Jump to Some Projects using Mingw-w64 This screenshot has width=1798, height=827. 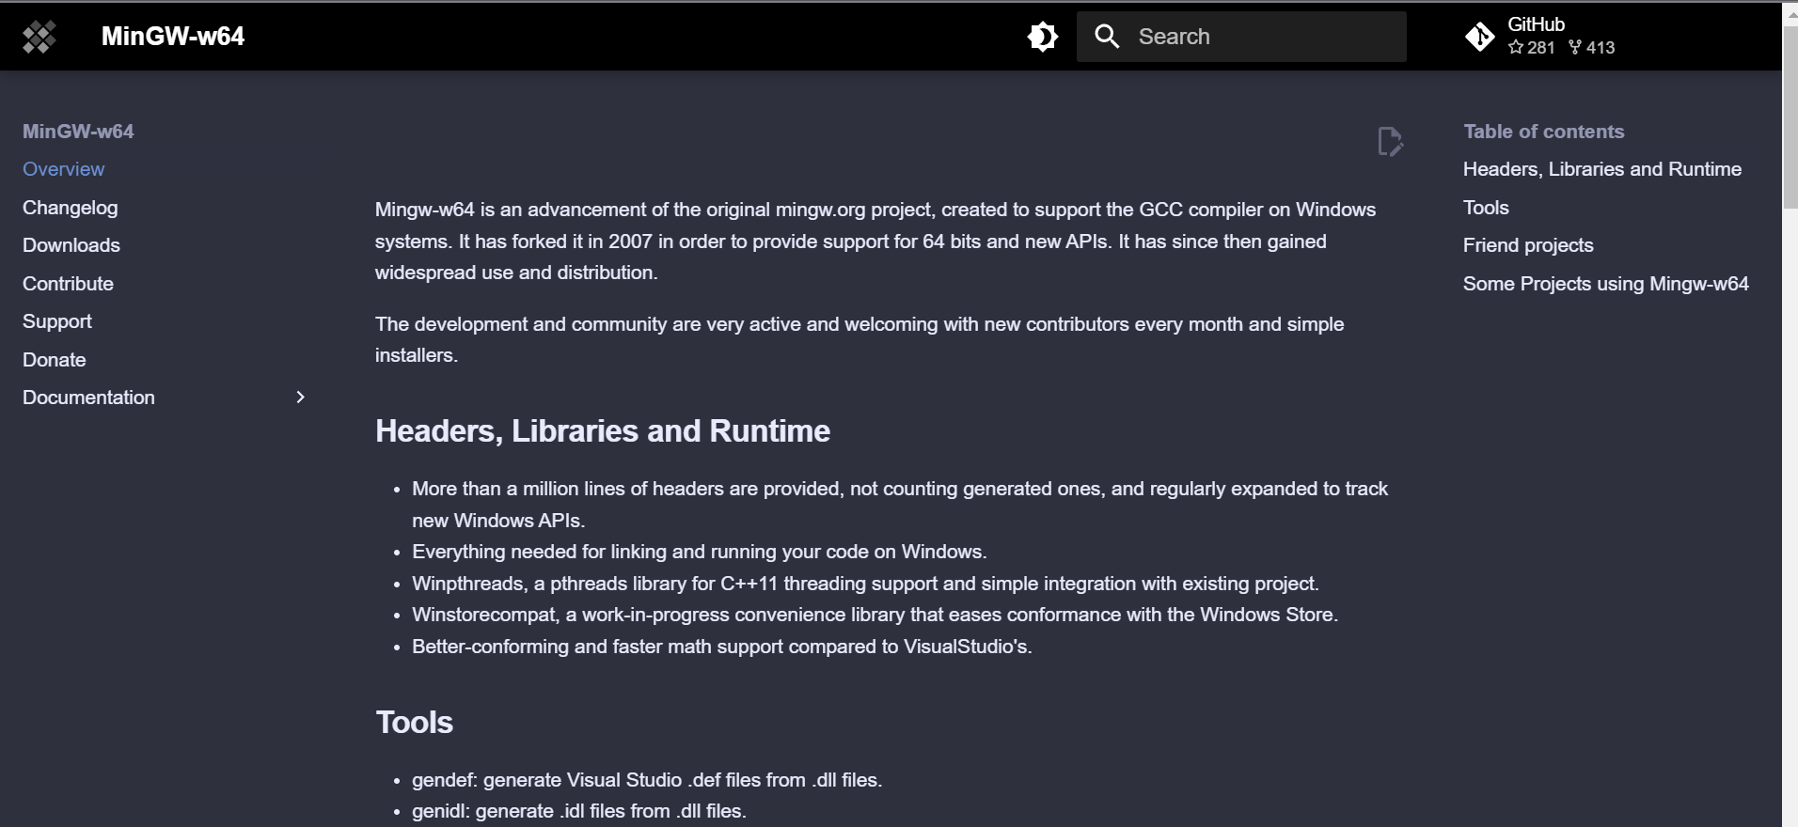pyautogui.click(x=1605, y=284)
